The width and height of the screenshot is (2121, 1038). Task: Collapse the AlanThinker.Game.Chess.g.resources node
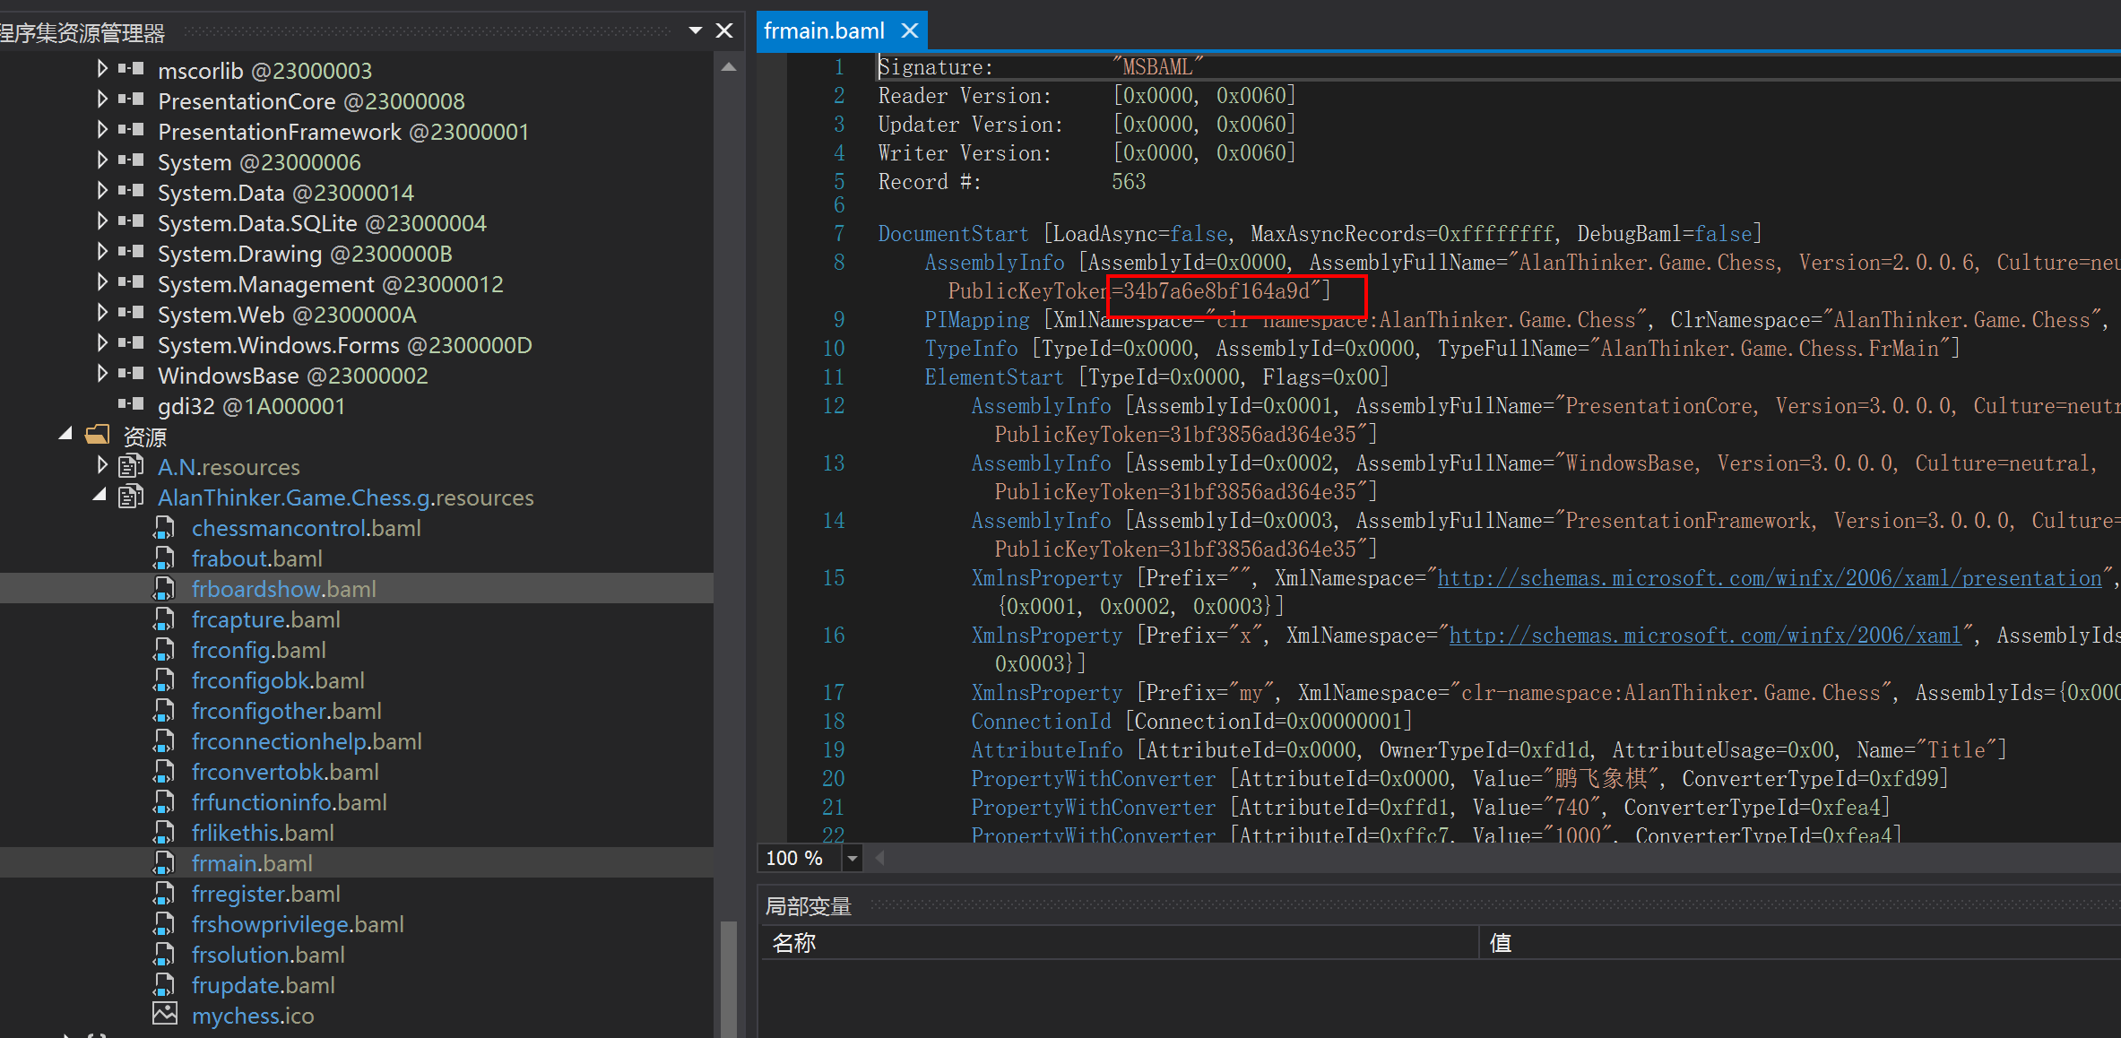(100, 496)
